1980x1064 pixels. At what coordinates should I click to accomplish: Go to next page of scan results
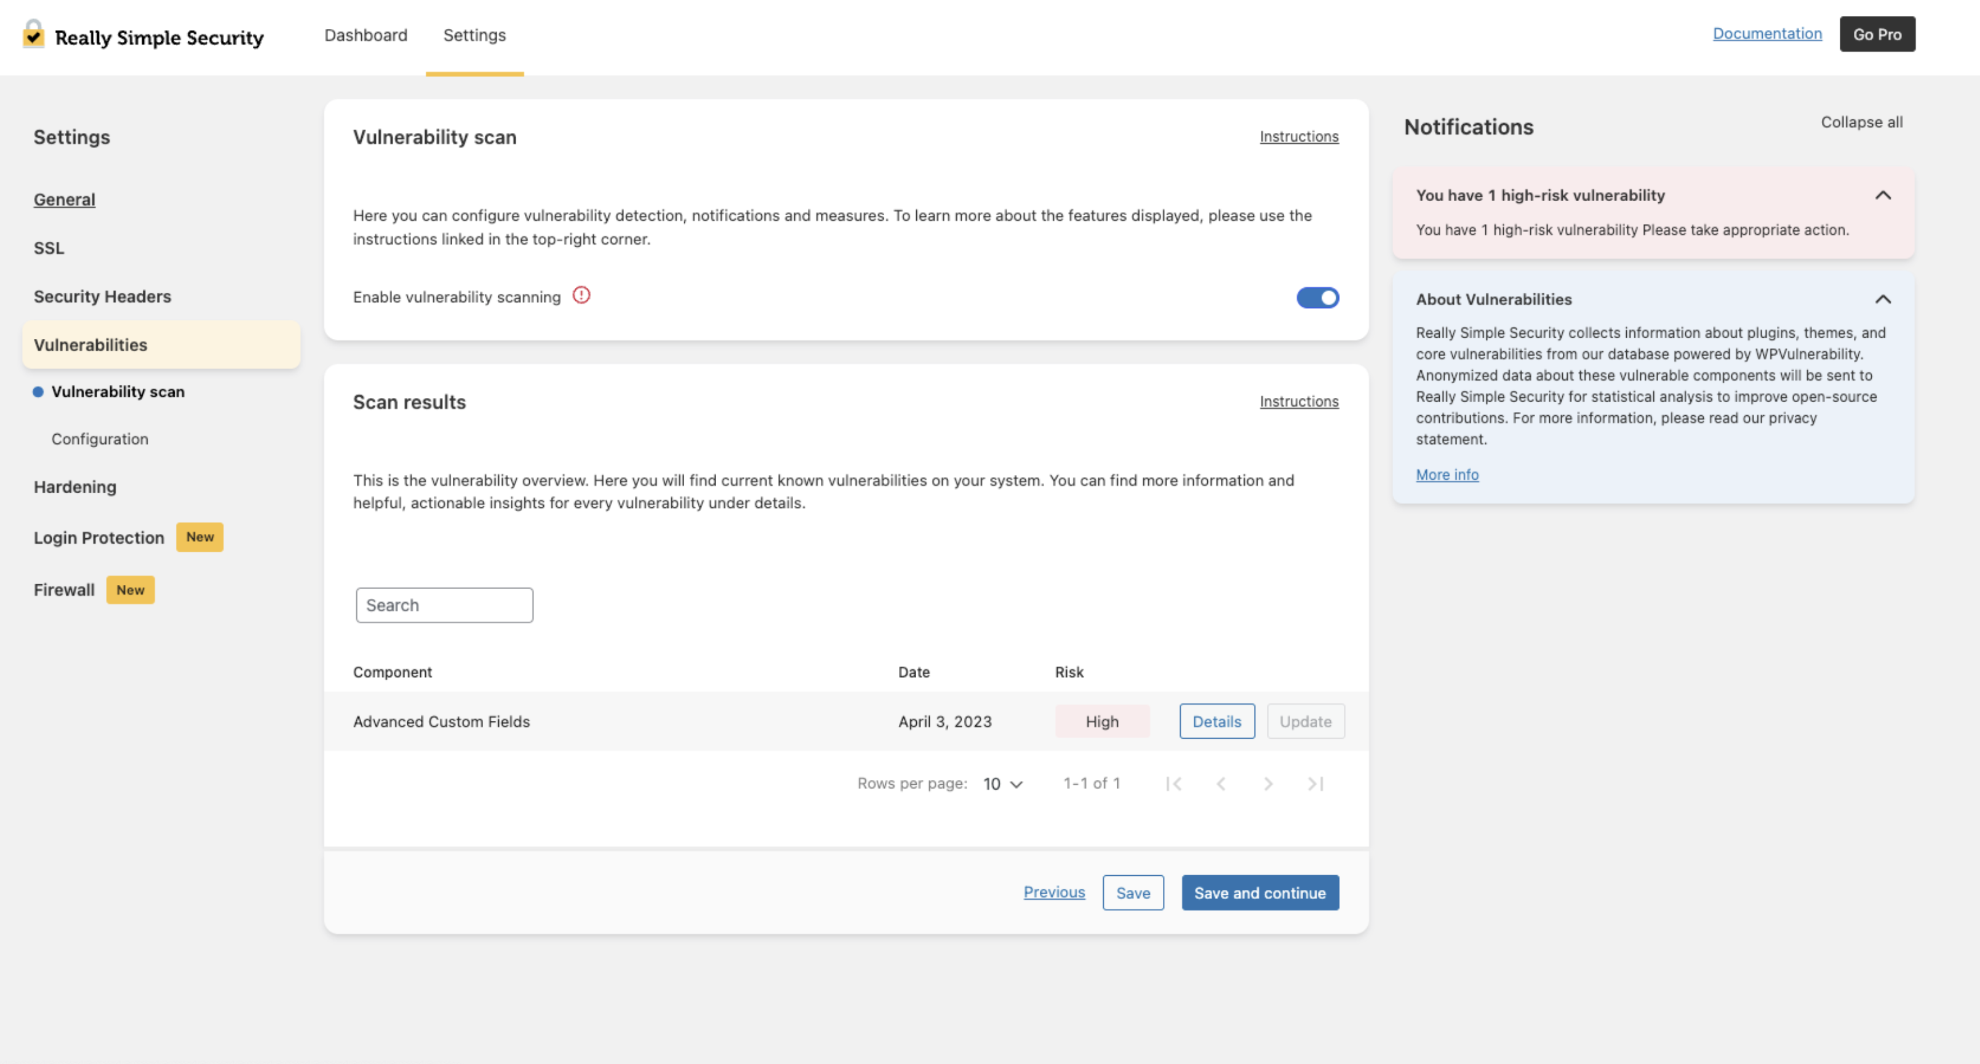(x=1268, y=784)
